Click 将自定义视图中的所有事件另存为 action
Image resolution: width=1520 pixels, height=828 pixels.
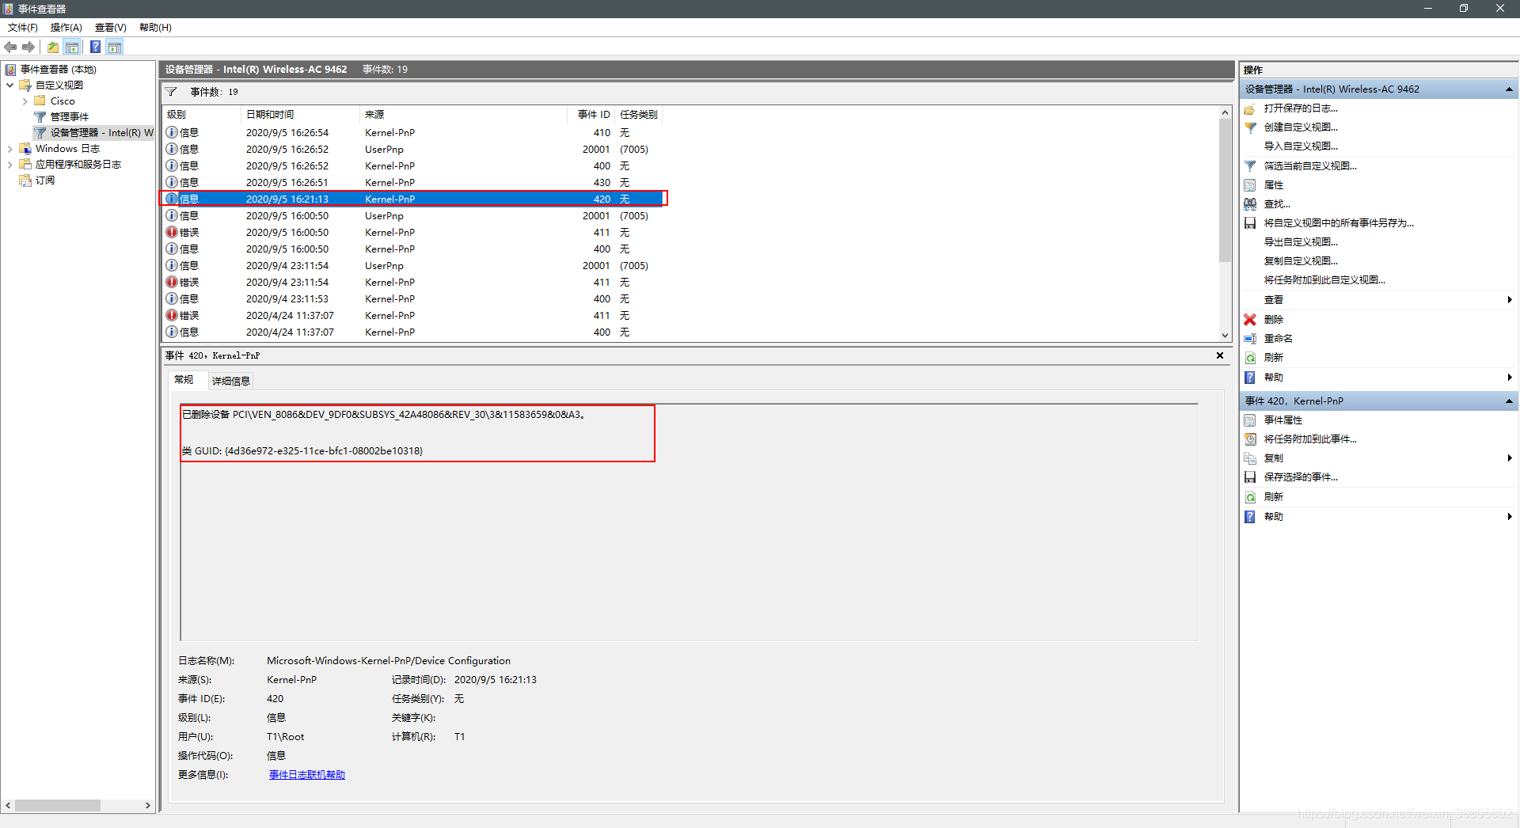[x=1338, y=223]
